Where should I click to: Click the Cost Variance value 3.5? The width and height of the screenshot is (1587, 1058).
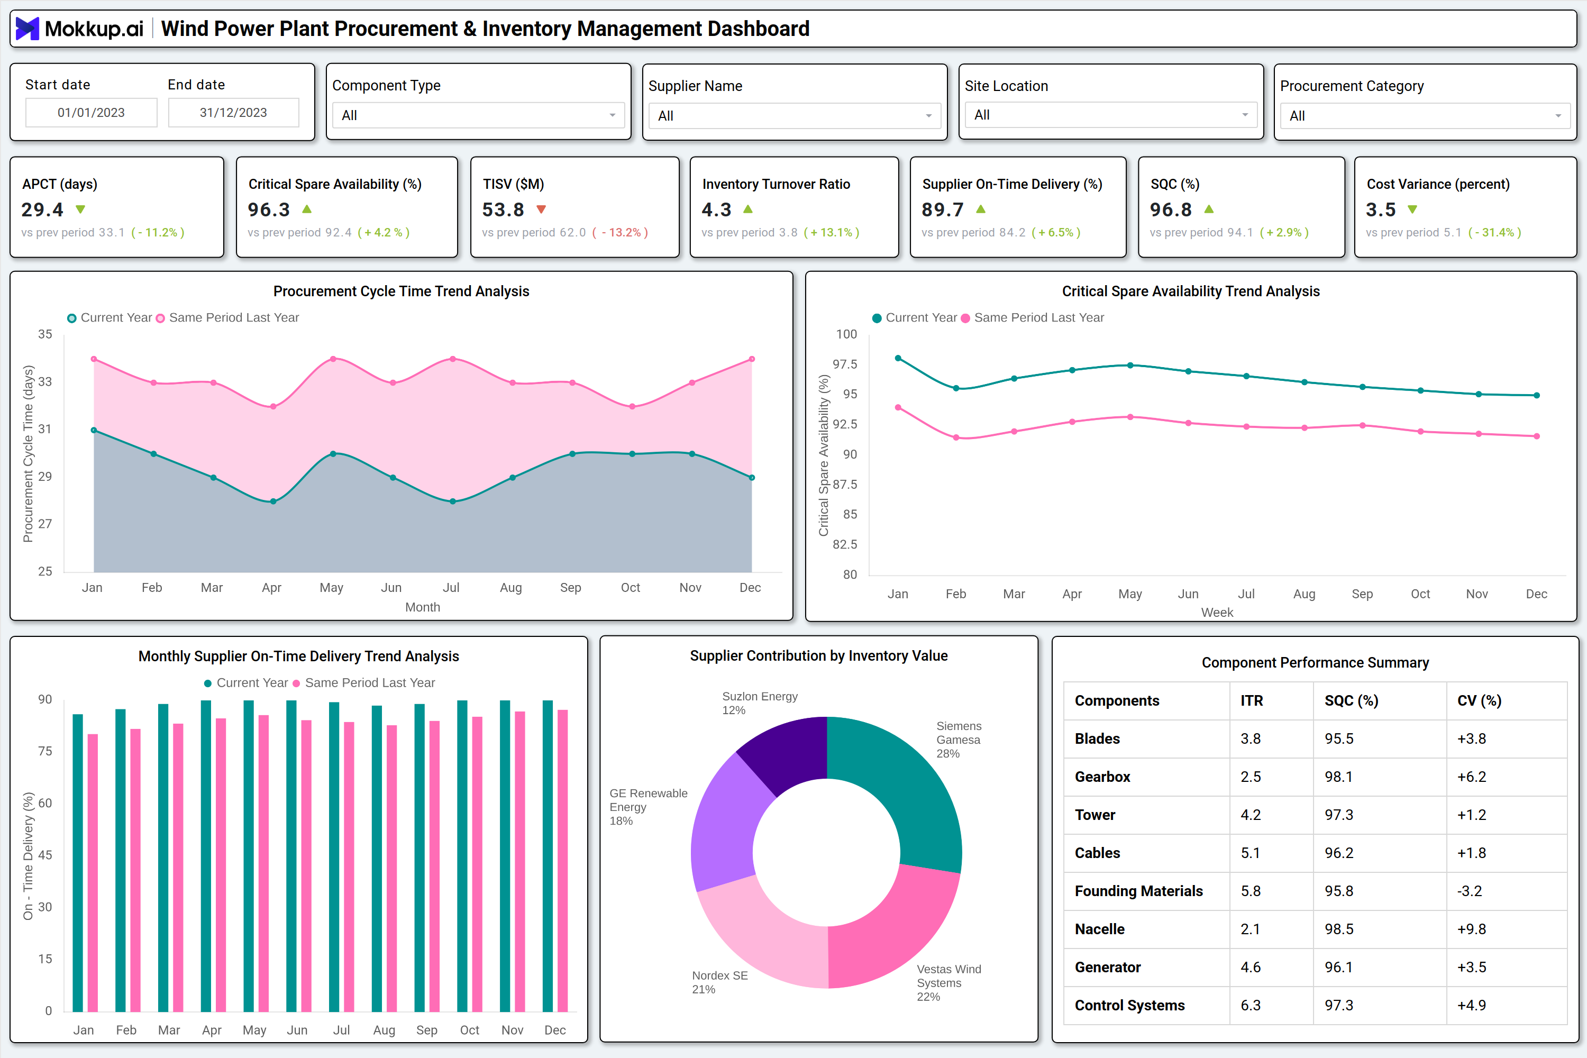[x=1381, y=210]
